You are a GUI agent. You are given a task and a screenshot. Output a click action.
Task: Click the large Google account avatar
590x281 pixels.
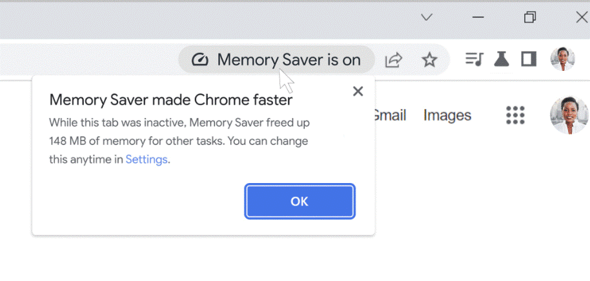[569, 115]
